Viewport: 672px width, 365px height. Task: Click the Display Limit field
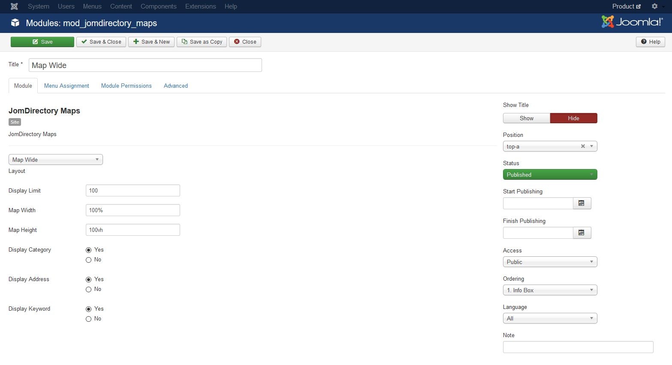point(133,190)
